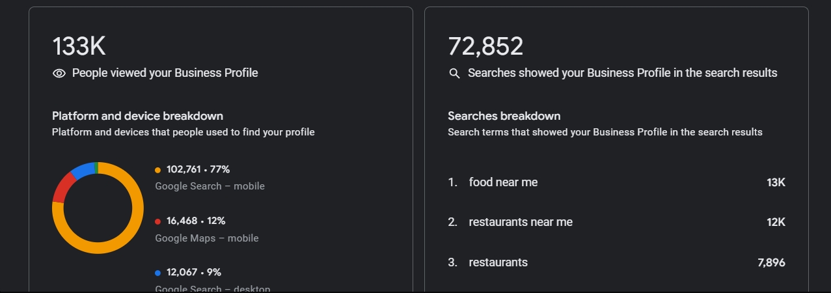Click the "12,067 • 9%" legend entry
The height and width of the screenshot is (293, 831).
[194, 272]
